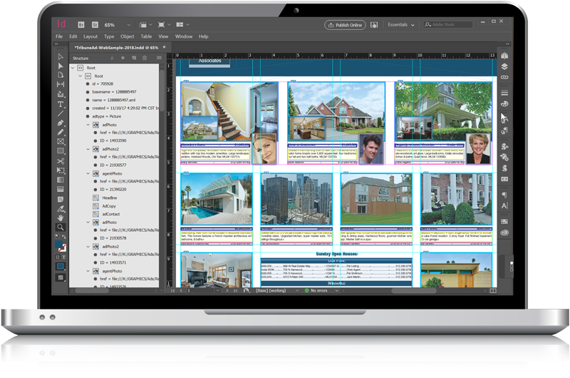The image size is (570, 378).
Task: Open Adobe Stock via the St icon
Action: [95, 25]
